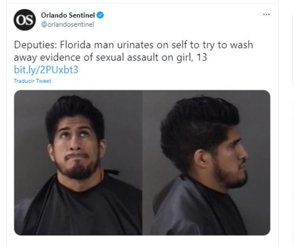This screenshot has height=245, width=294.
Task: Click the blue verified badge checkmark
Action: click(100, 15)
